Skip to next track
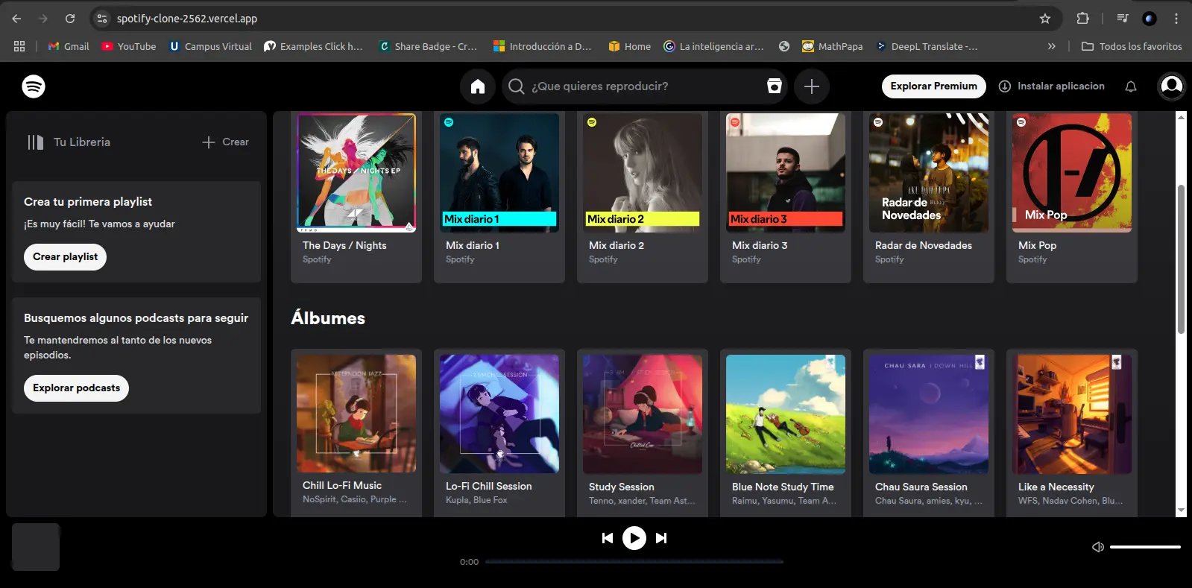Viewport: 1192px width, 588px height. tap(661, 538)
